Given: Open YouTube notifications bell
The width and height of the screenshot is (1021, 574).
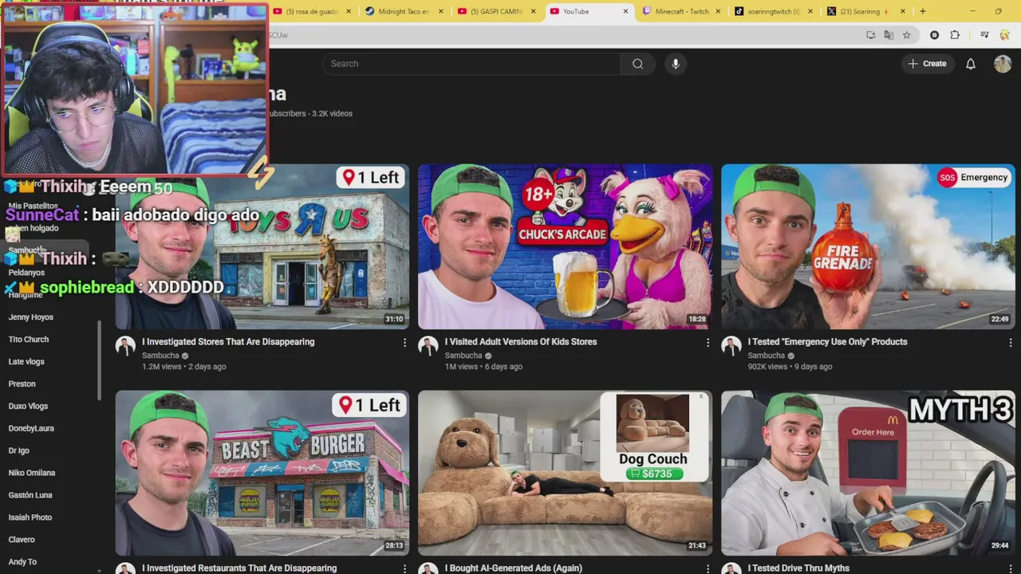Looking at the screenshot, I should coord(971,64).
